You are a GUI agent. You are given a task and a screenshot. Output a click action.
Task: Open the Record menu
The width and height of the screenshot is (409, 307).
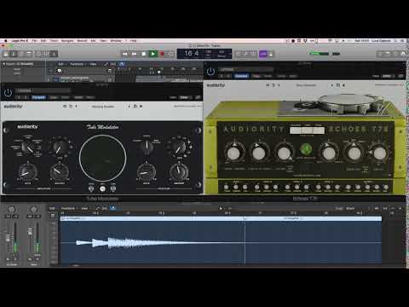coord(82,41)
